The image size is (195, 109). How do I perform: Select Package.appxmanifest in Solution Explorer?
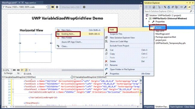[x=166, y=37]
